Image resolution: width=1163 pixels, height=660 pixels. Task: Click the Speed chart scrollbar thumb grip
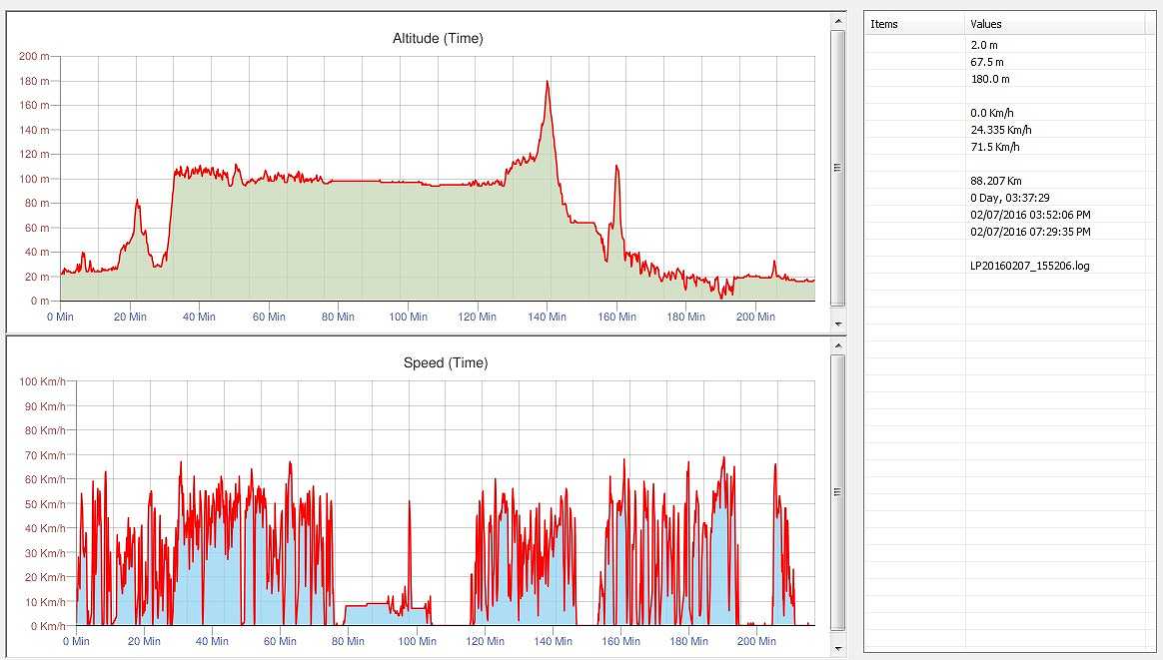point(837,492)
